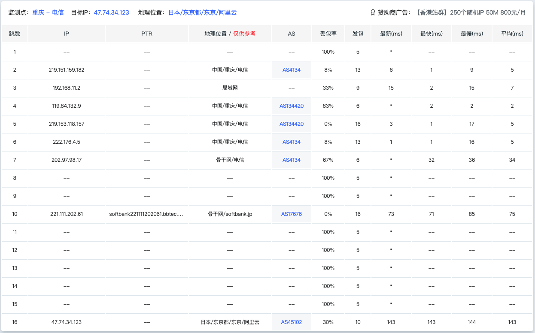Click the 33% packet loss cell
The width and height of the screenshot is (535, 333).
[x=328, y=88]
